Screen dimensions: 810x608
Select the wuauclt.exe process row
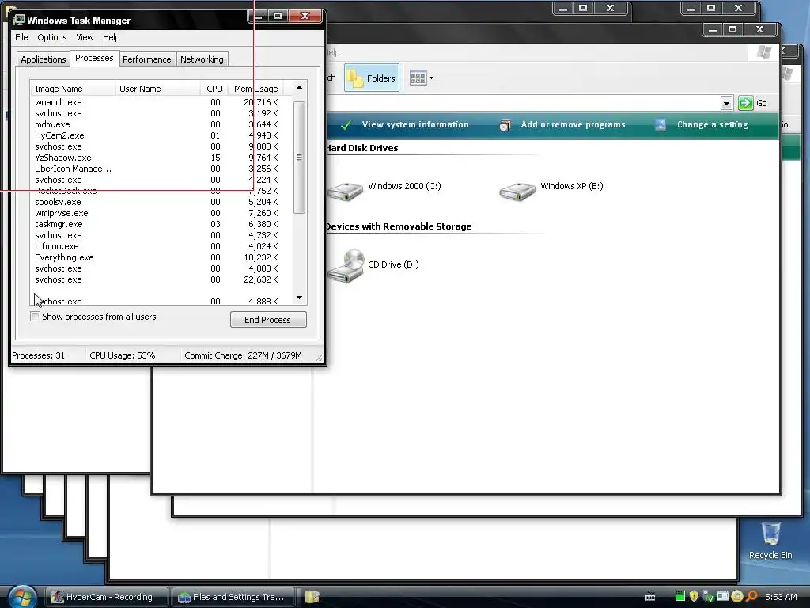161,102
